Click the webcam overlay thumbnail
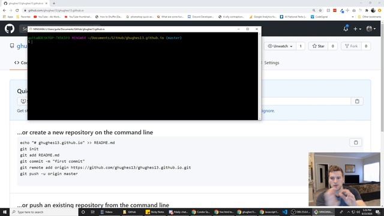Image resolution: width=384 pixels, height=216 pixels. click(344, 179)
